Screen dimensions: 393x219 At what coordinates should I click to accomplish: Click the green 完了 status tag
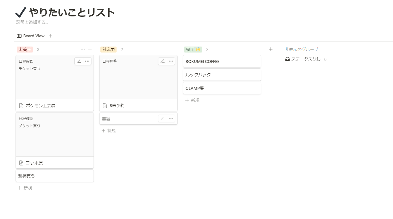coord(193,50)
